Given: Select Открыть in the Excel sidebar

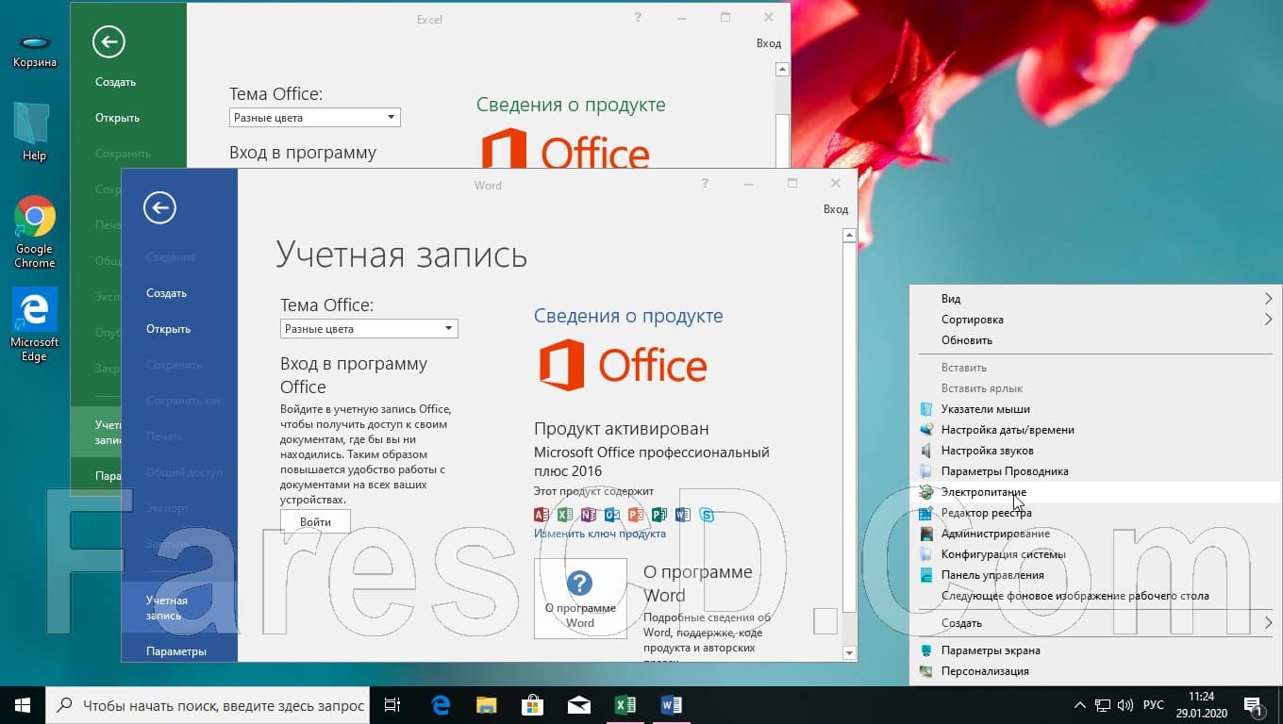Looking at the screenshot, I should point(128,118).
